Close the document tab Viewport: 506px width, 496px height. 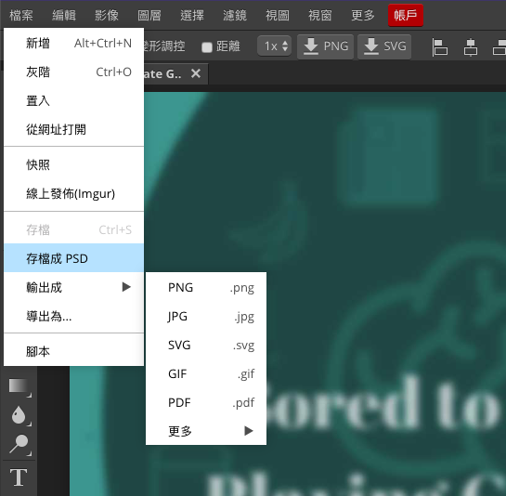196,73
